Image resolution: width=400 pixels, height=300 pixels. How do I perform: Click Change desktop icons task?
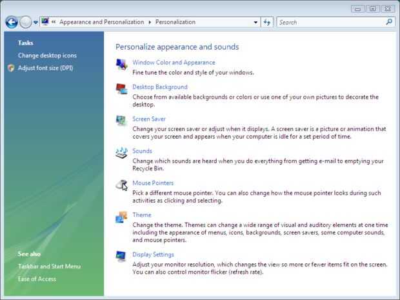(47, 55)
